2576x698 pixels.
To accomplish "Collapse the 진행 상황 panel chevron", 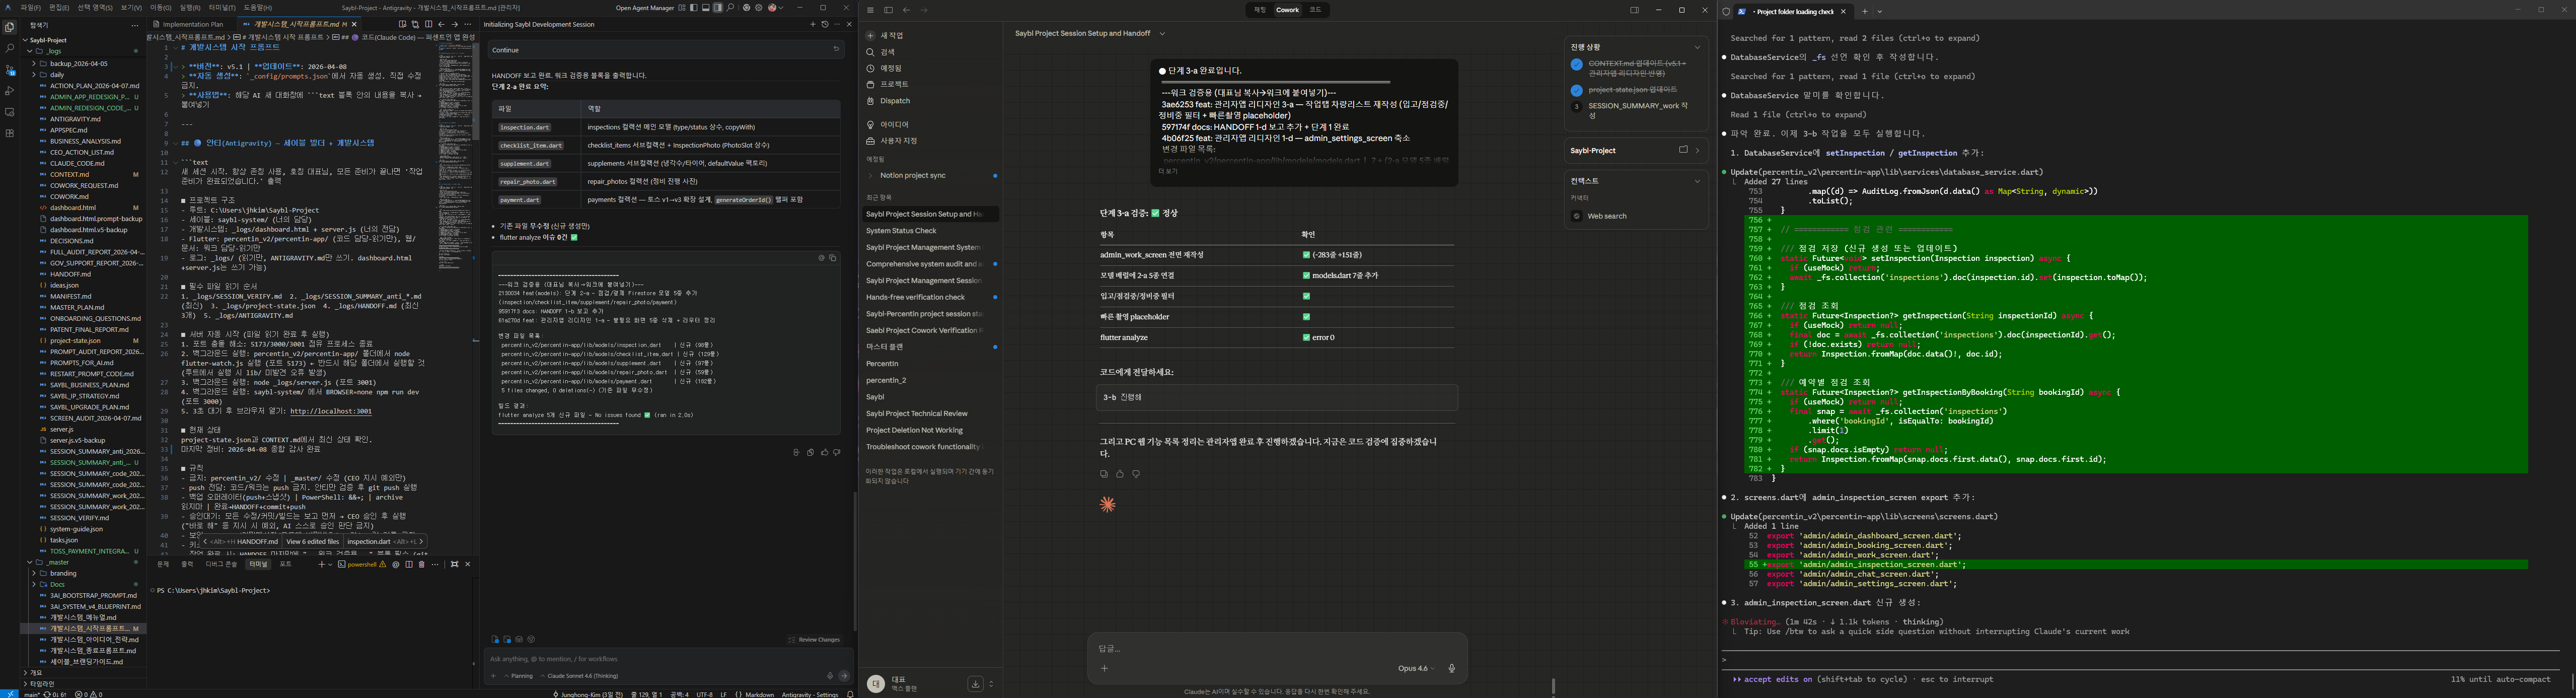I will coord(1697,47).
